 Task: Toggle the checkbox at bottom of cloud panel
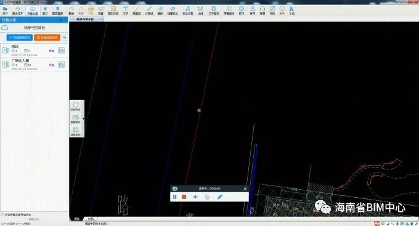(x=2, y=214)
